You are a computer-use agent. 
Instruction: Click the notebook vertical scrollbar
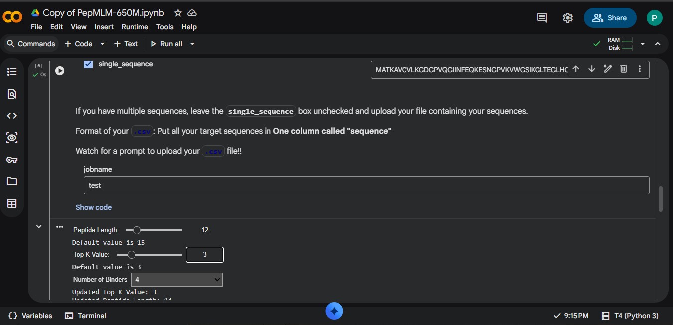(x=661, y=199)
